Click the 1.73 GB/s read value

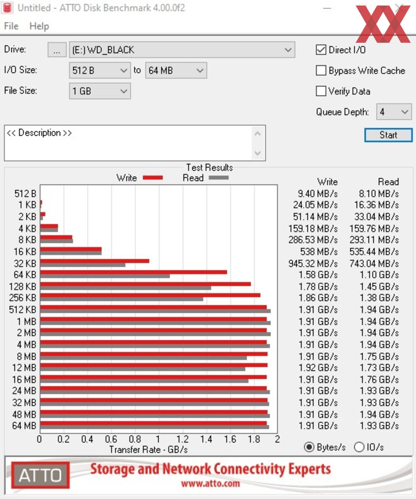(x=379, y=368)
